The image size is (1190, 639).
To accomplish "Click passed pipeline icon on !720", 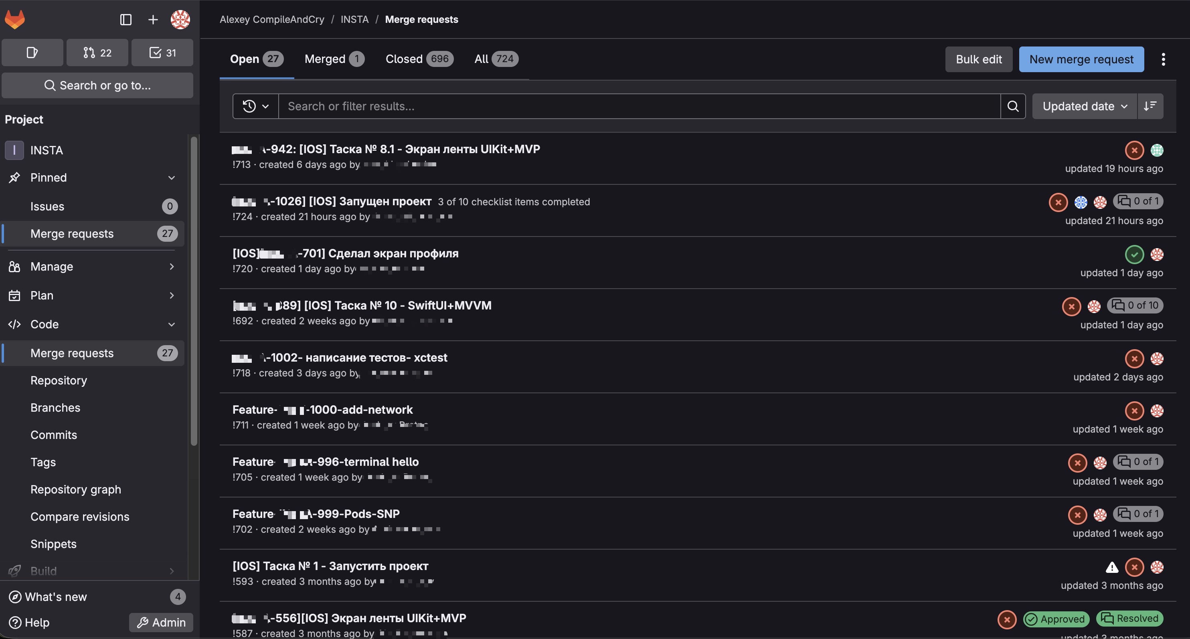I will click(1134, 254).
